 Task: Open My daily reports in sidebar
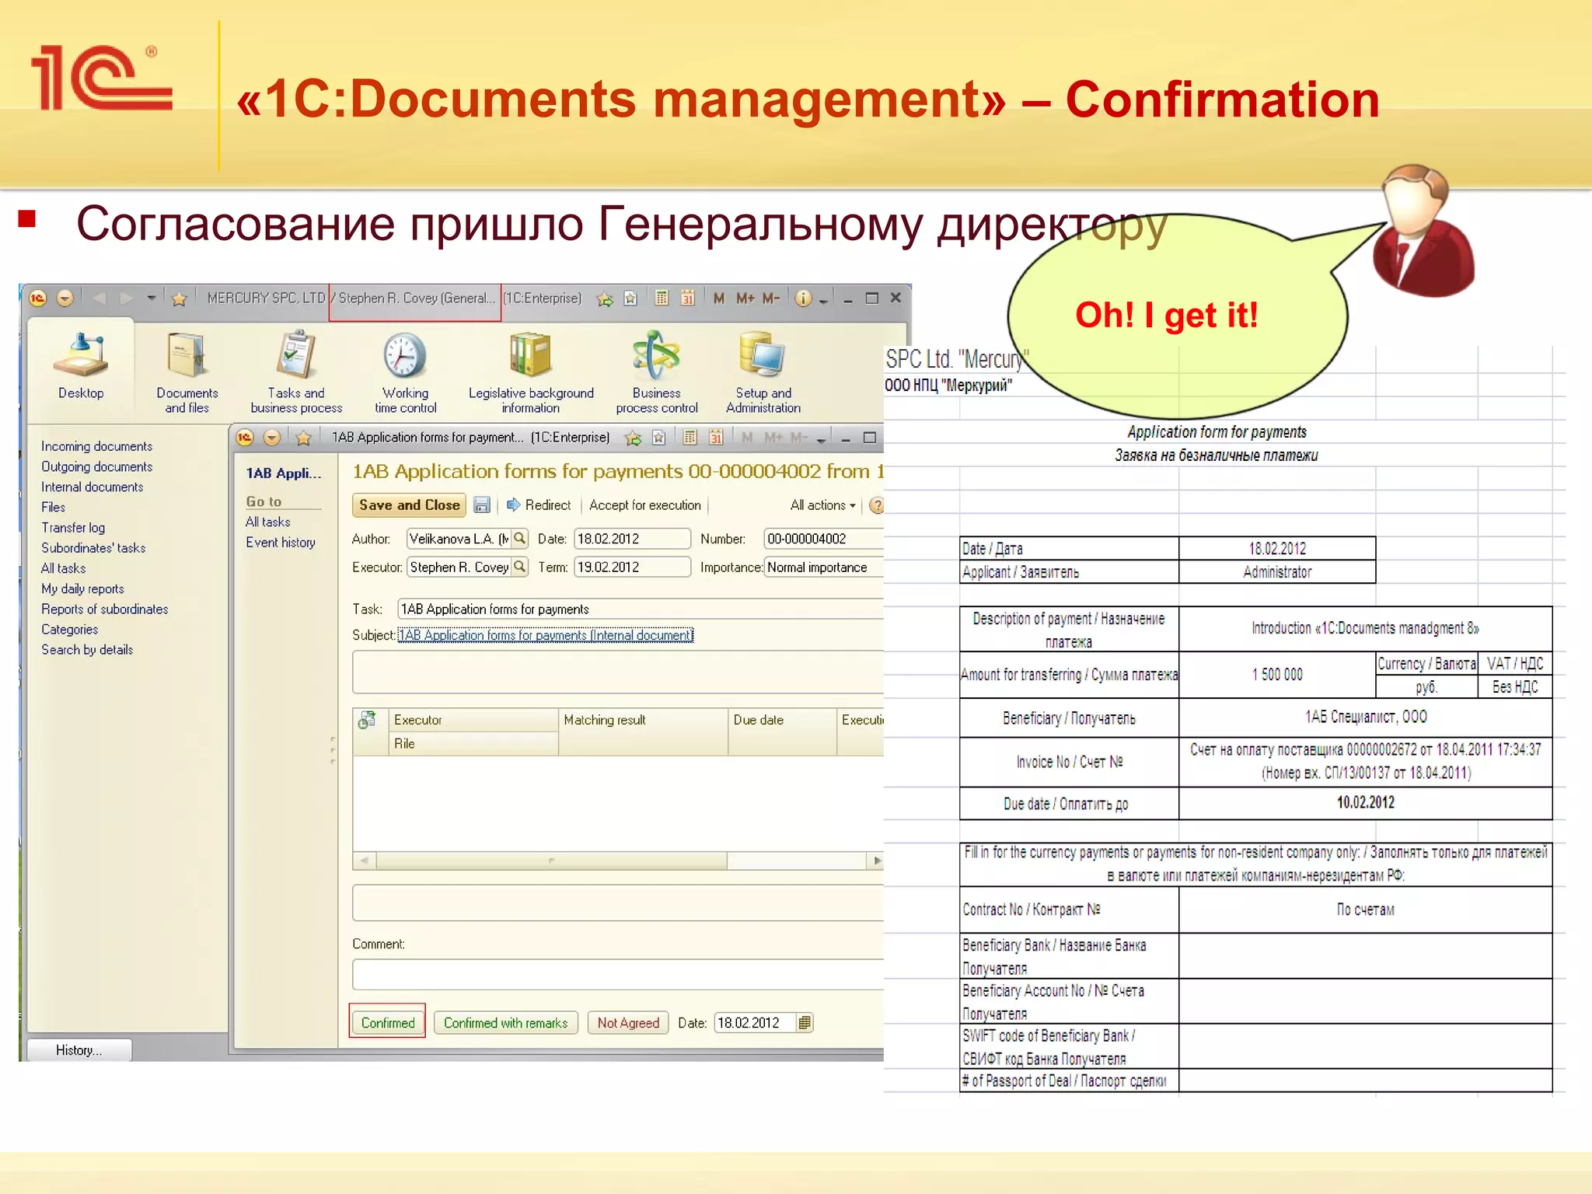[x=82, y=588]
